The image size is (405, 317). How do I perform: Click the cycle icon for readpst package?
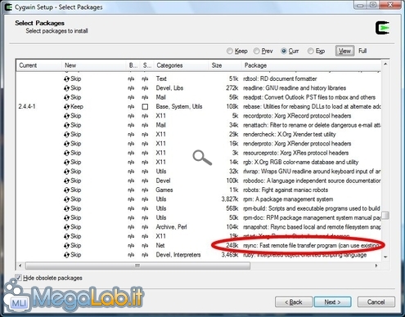(66, 97)
